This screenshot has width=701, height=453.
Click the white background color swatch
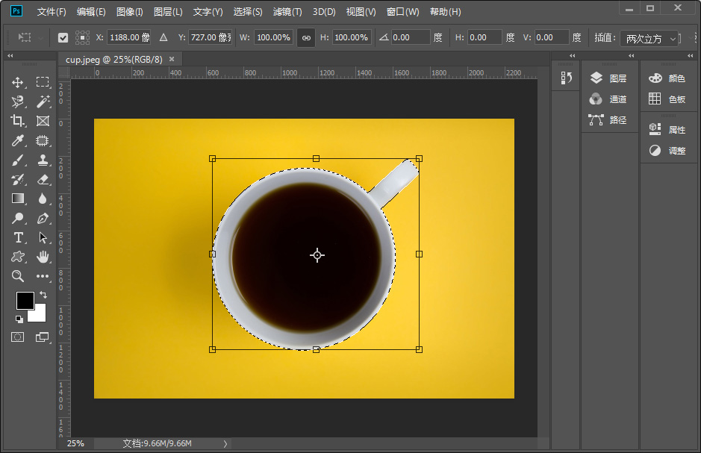[40, 315]
